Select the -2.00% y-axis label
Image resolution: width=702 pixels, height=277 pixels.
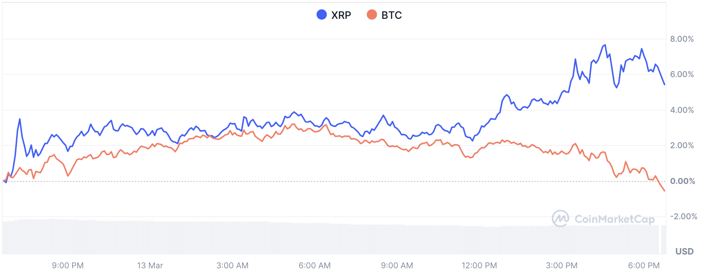680,216
